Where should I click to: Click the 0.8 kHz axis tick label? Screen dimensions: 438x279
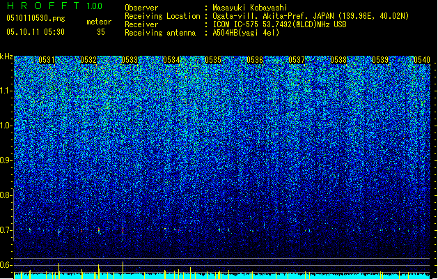tap(6, 195)
